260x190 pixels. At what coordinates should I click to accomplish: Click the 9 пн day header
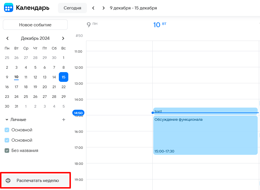pyautogui.click(x=92, y=25)
